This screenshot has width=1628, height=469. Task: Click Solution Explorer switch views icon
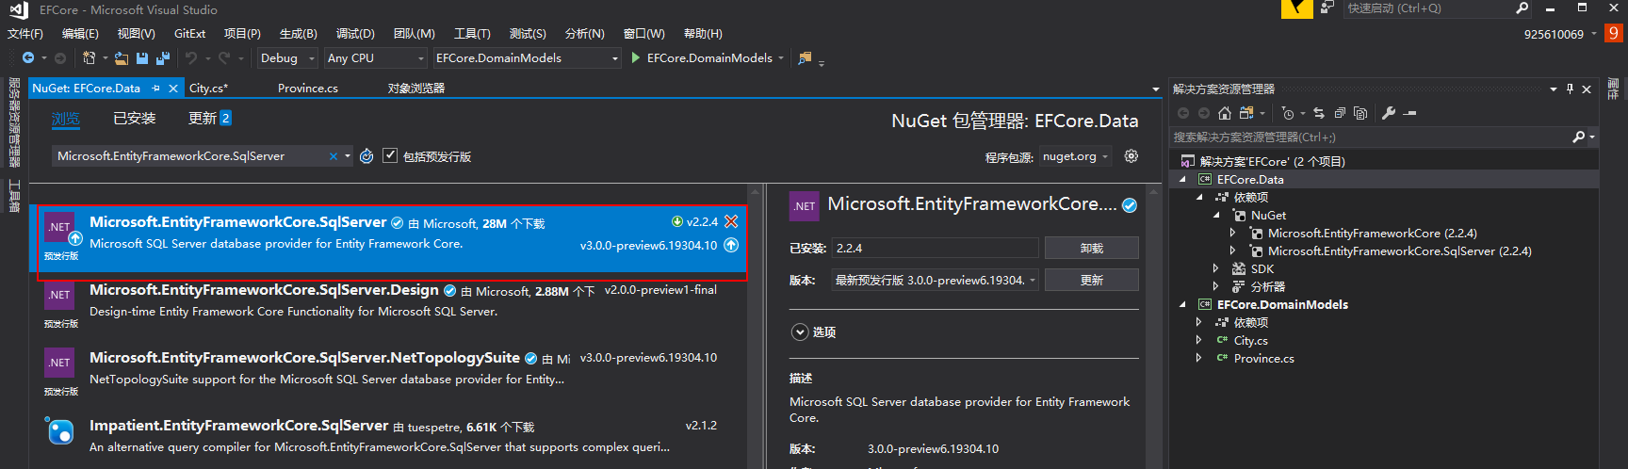(x=1246, y=113)
